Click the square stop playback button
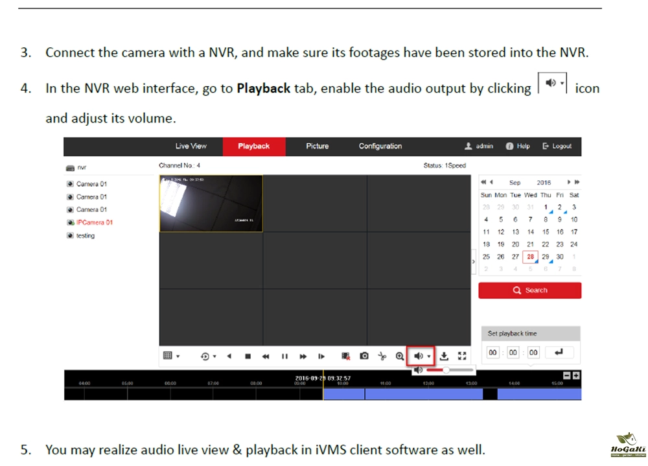Viewport: 648px width, 466px height. (x=248, y=356)
